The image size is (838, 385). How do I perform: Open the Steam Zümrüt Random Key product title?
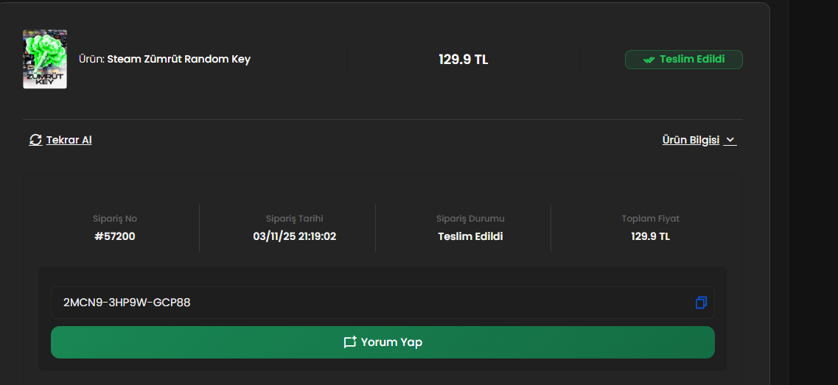pyautogui.click(x=178, y=60)
